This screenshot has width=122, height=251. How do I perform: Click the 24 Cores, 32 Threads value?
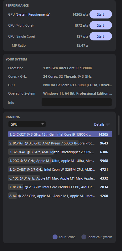click(x=67, y=76)
